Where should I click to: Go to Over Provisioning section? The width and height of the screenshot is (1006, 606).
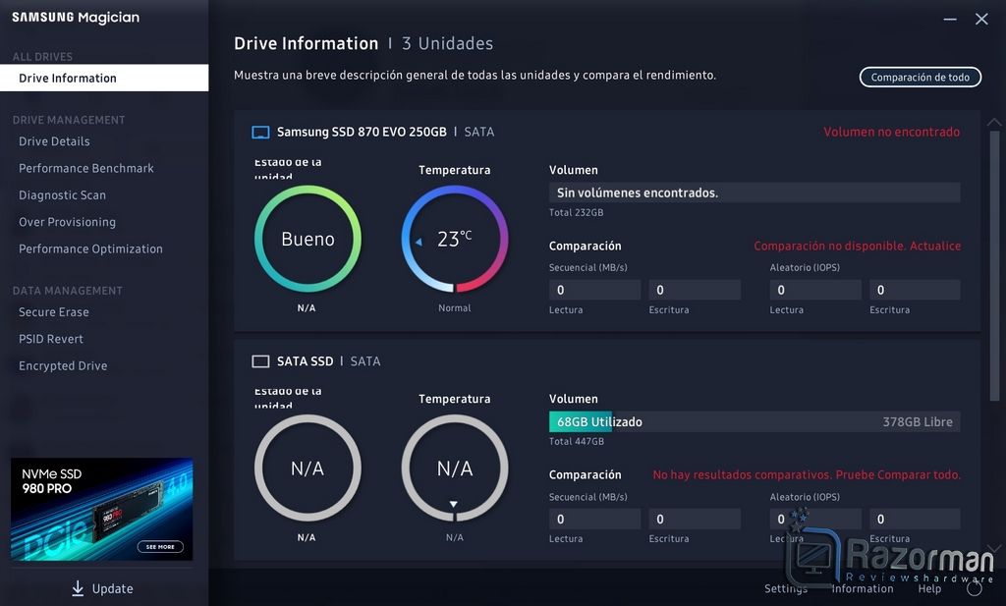coord(68,222)
